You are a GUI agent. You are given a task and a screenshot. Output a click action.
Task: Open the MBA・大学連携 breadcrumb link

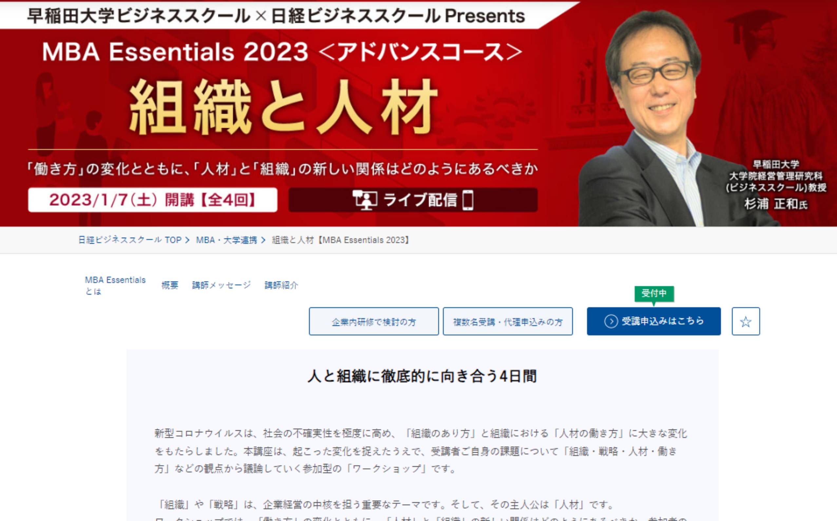(226, 240)
